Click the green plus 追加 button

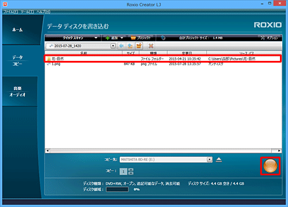pyautogui.click(x=112, y=38)
